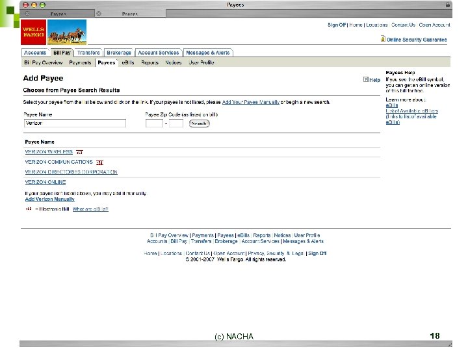Click Add Your Payee Manually link

click(251, 102)
